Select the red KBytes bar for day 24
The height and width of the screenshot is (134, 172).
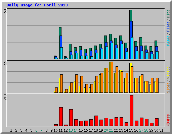[126, 124]
